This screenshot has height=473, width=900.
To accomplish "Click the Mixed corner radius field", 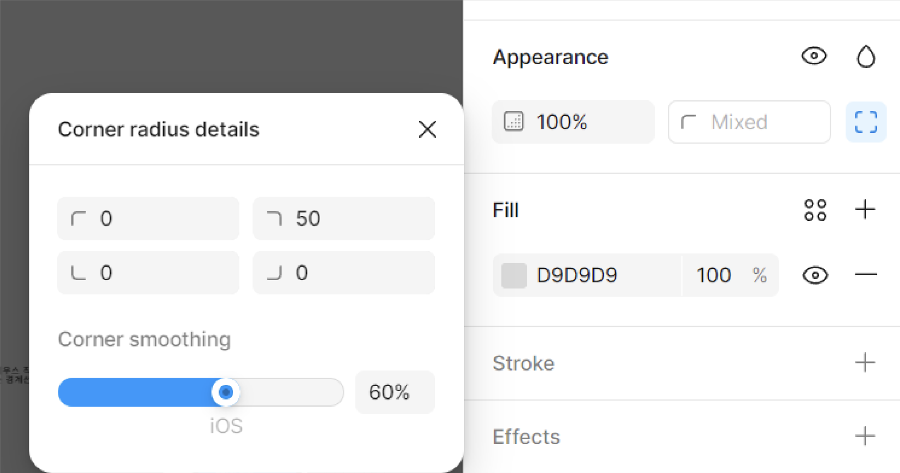I will coord(749,122).
